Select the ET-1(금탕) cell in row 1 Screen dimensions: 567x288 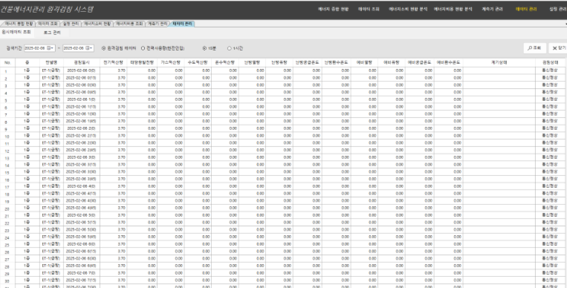(51, 71)
